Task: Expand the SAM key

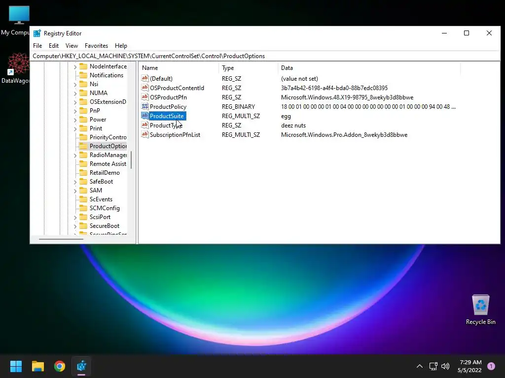Action: [75, 190]
